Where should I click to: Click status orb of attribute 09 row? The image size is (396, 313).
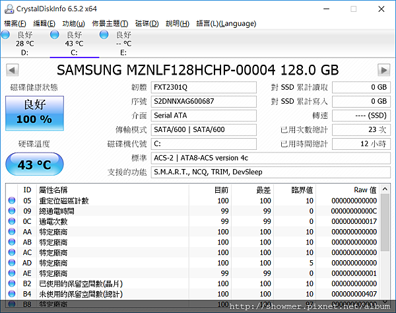tap(12, 211)
